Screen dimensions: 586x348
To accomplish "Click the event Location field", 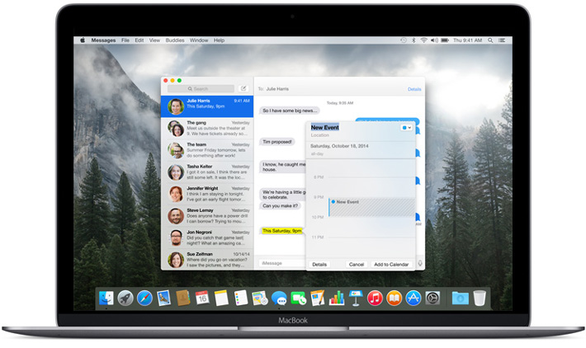I will pos(320,135).
